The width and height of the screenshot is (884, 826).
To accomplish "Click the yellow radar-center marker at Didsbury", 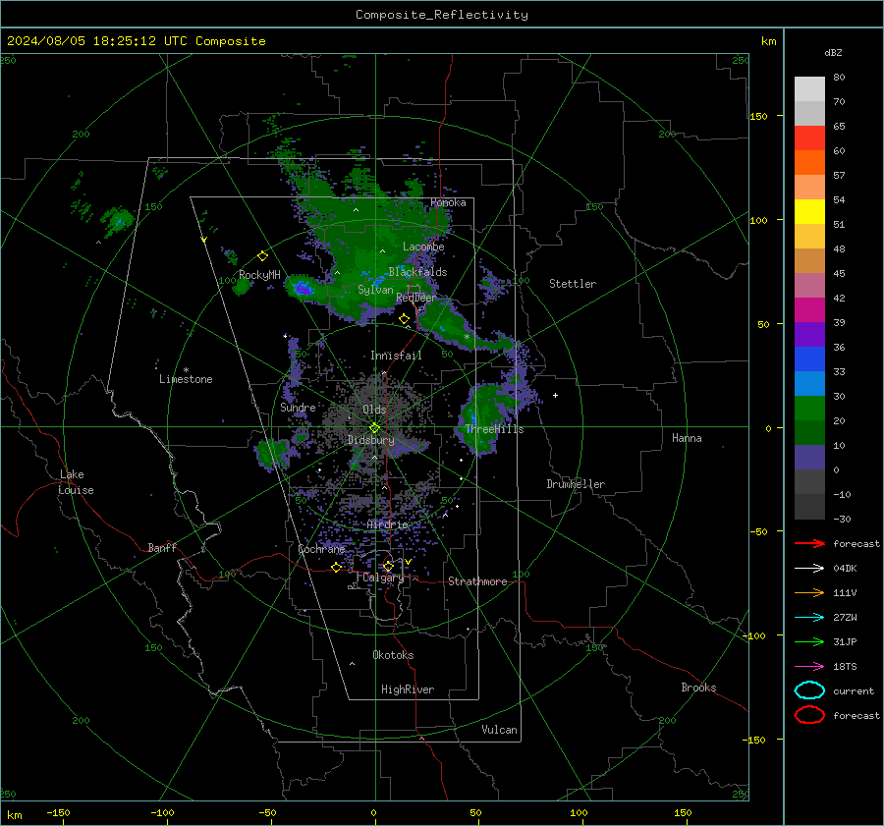I will tap(374, 428).
